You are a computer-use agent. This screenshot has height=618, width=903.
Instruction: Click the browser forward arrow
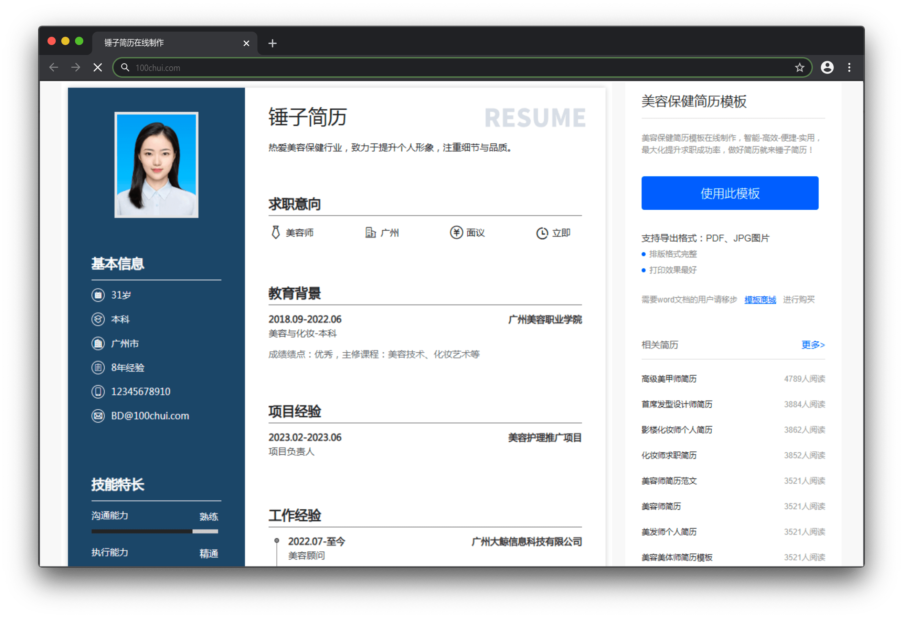coord(76,68)
